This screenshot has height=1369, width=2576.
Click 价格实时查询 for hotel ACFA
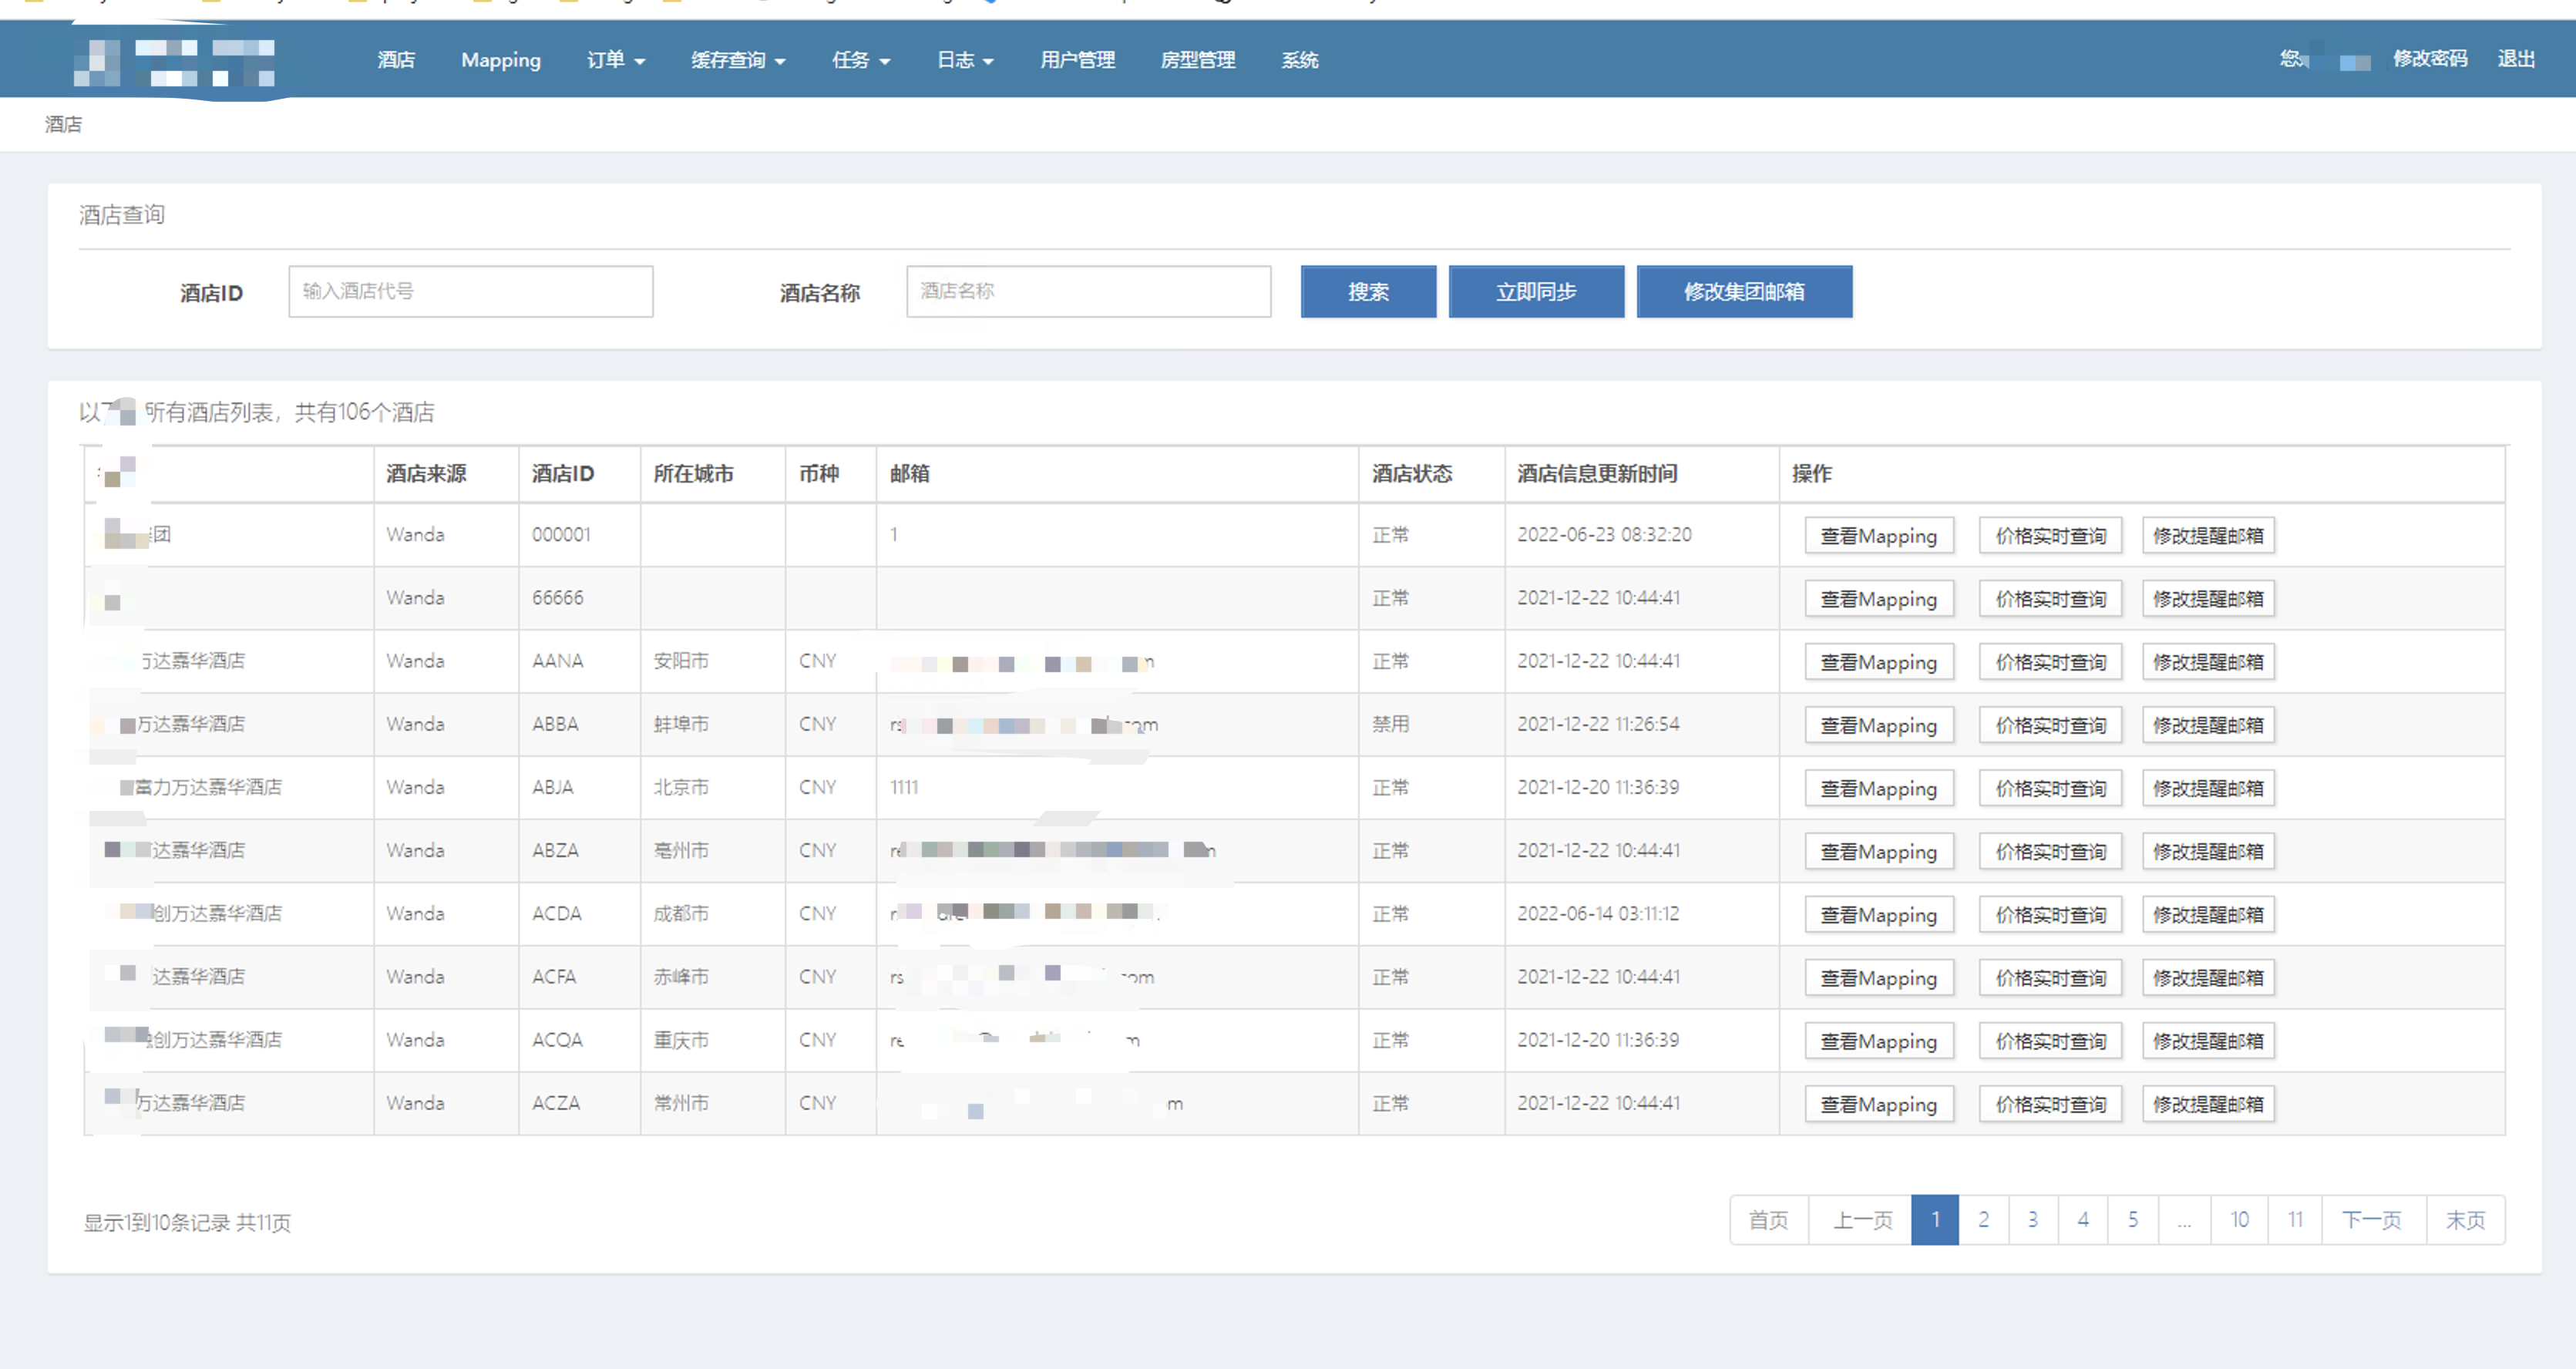[2050, 977]
